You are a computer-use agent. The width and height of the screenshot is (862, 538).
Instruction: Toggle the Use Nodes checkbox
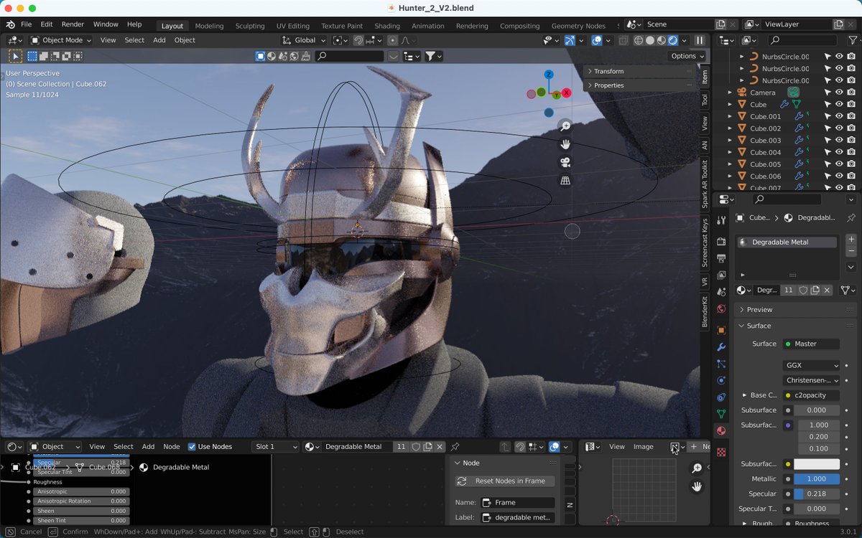pyautogui.click(x=192, y=446)
